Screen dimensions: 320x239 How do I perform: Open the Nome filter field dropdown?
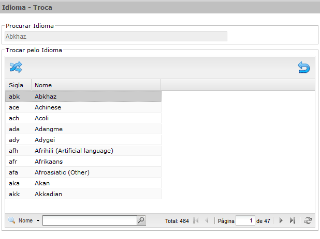pyautogui.click(x=38, y=221)
